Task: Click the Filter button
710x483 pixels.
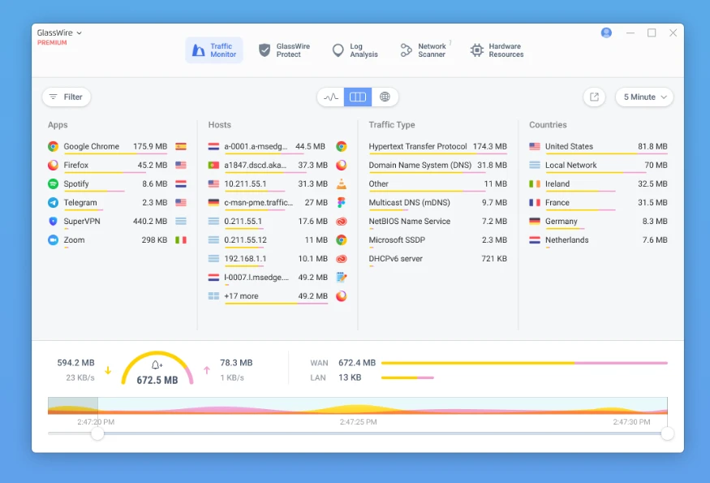Action: point(66,97)
